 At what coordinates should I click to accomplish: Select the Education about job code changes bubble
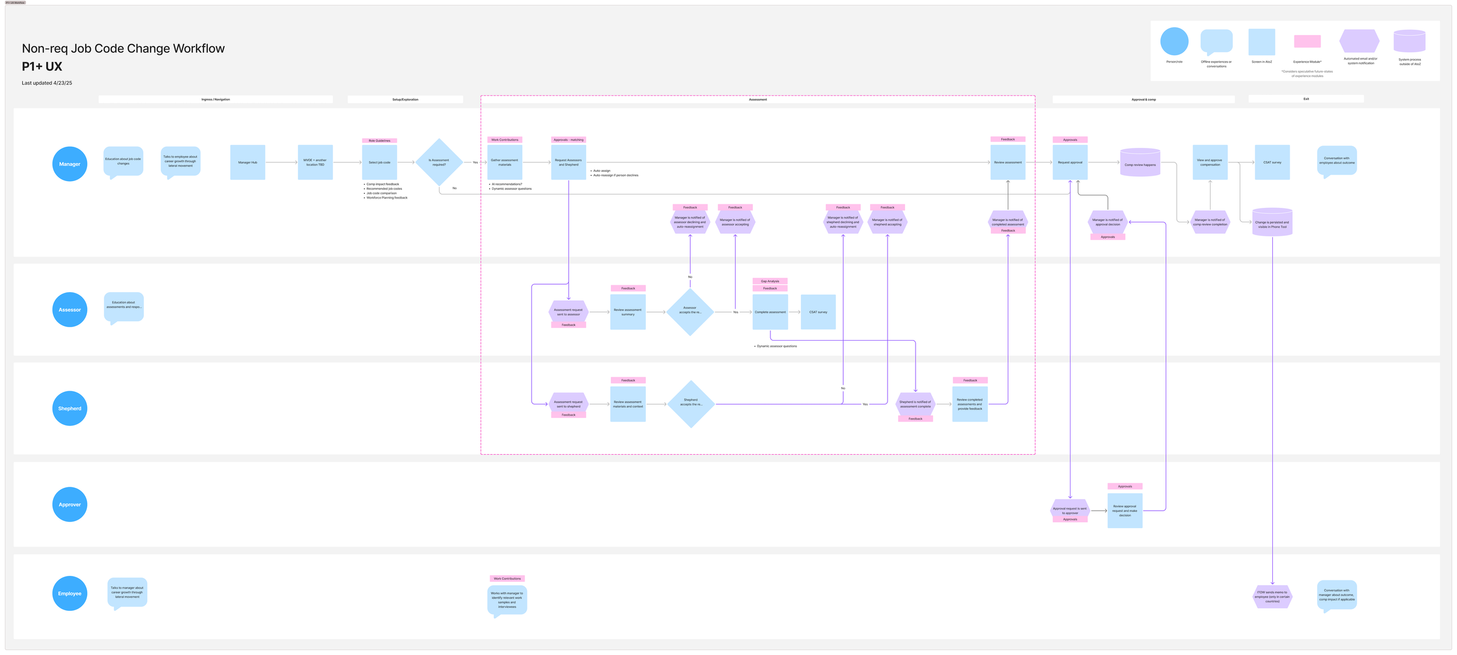(x=123, y=162)
